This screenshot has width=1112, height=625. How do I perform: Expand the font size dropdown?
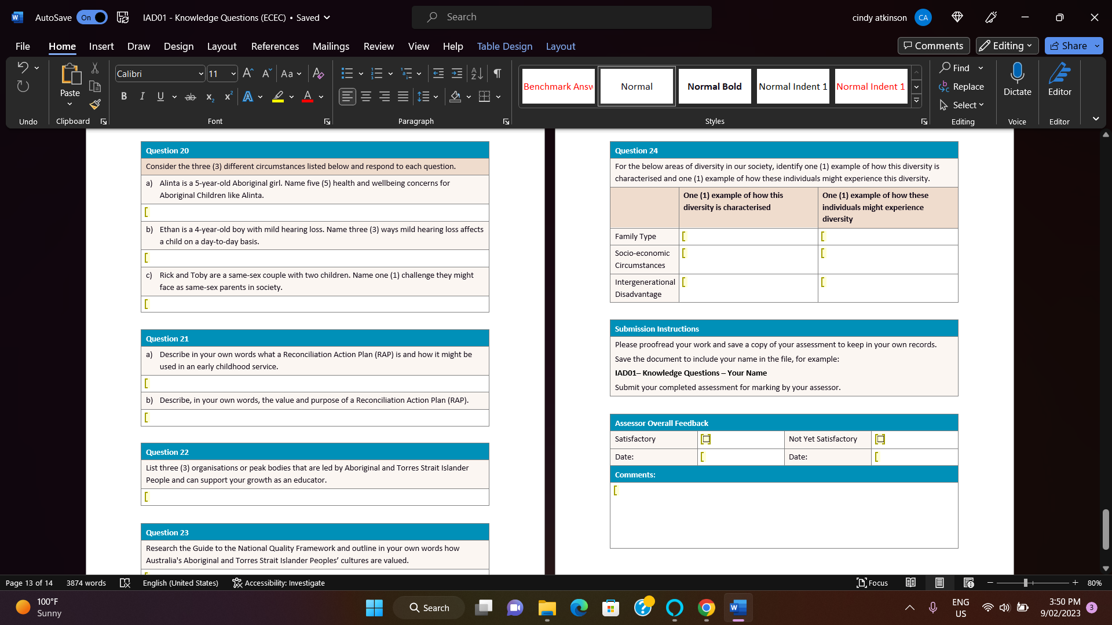click(x=233, y=73)
